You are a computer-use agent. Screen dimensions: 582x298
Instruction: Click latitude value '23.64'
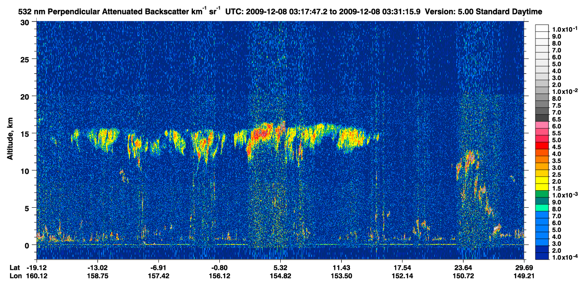coord(463,268)
